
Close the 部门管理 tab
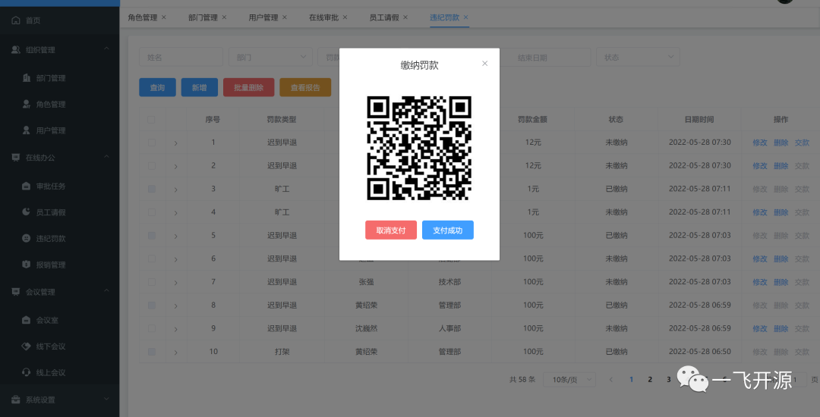(224, 17)
